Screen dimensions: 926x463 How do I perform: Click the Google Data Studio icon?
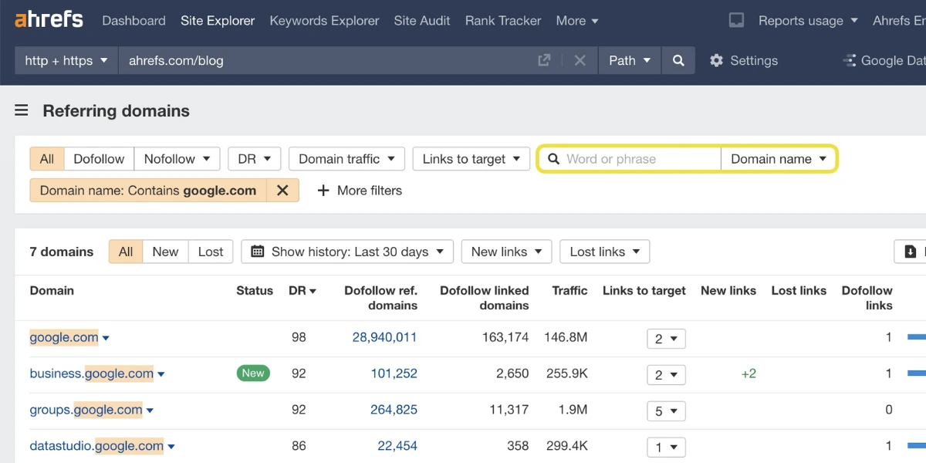pos(850,60)
